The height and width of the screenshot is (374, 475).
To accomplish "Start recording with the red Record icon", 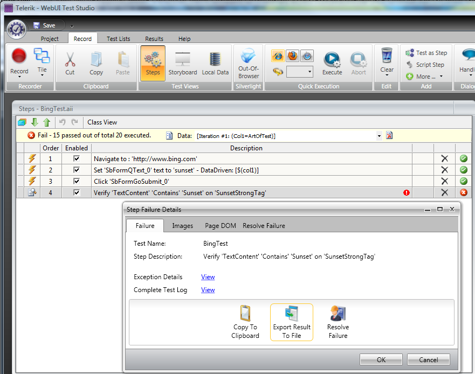I will pyautogui.click(x=19, y=57).
